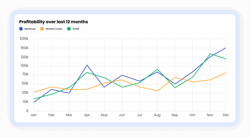Viewport: 251px width, 138px height.
Task: Click the Revenue starting point at January
Action: pyautogui.click(x=34, y=102)
